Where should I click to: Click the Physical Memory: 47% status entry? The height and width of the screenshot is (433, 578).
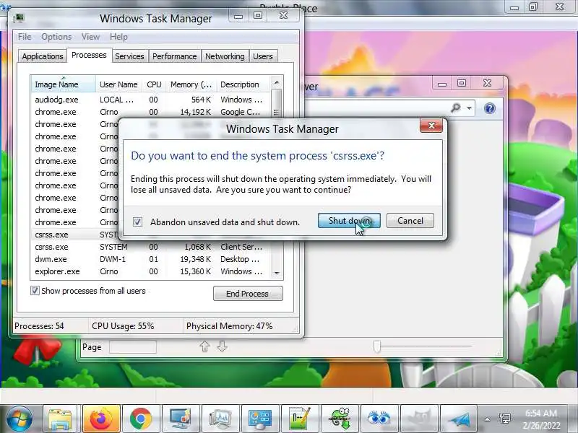pyautogui.click(x=229, y=326)
